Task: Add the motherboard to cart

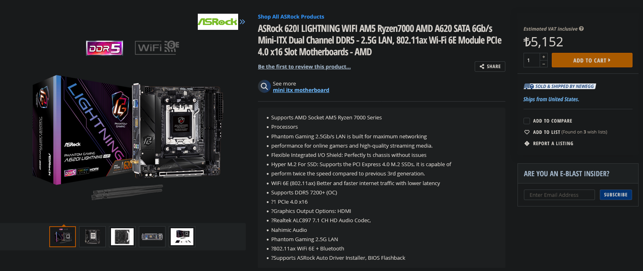Action: click(592, 60)
